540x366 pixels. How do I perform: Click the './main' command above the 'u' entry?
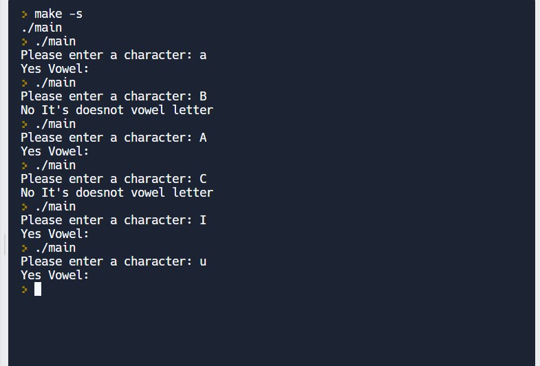tap(55, 248)
